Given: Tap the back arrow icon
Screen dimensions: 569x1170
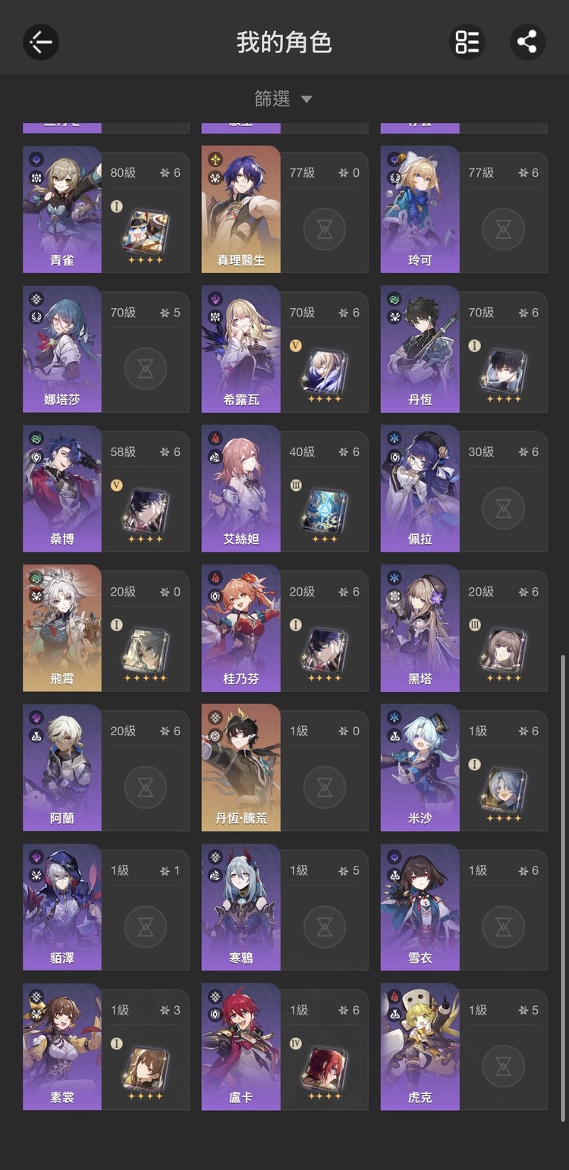Looking at the screenshot, I should tap(41, 42).
